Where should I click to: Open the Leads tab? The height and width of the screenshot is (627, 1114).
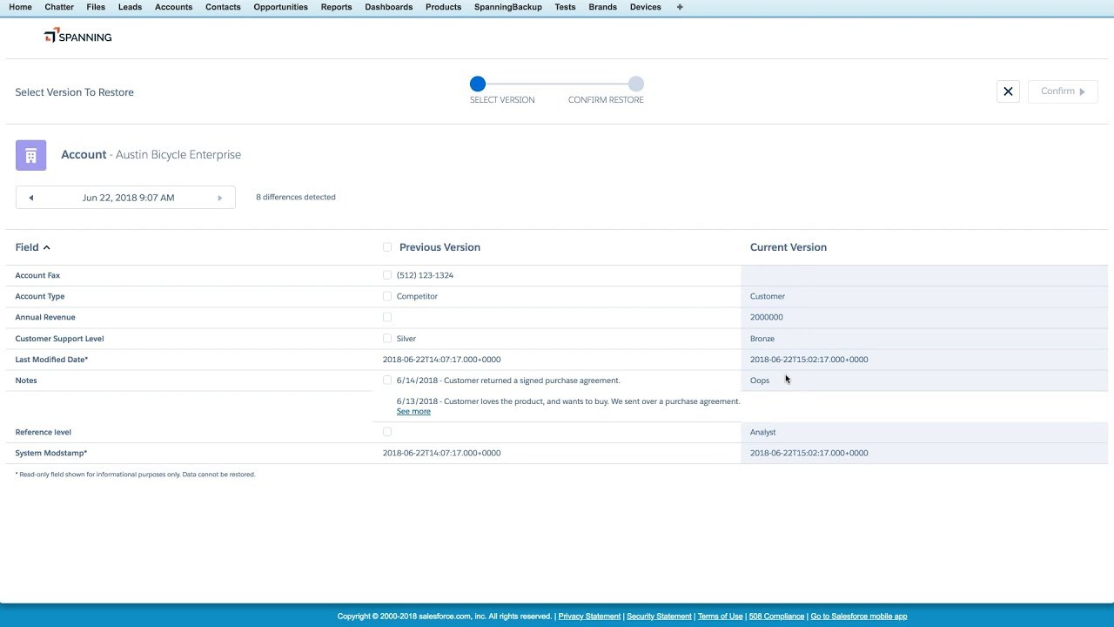point(130,7)
